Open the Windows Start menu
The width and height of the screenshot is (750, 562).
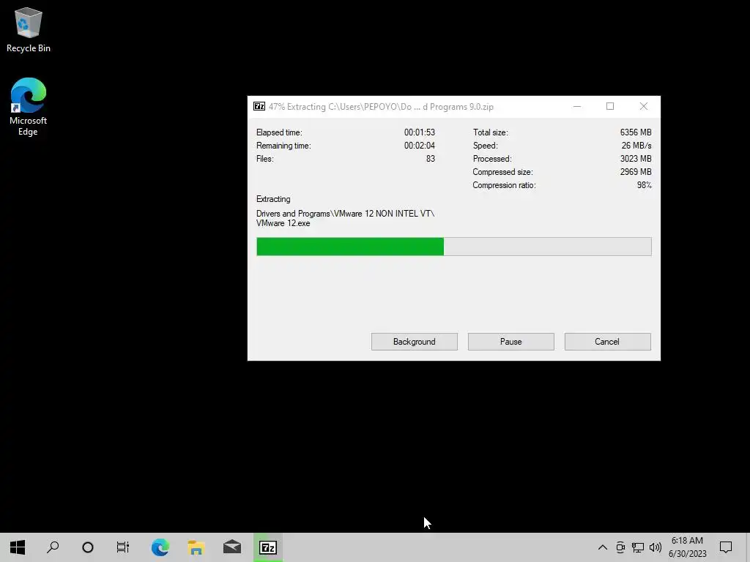18,547
